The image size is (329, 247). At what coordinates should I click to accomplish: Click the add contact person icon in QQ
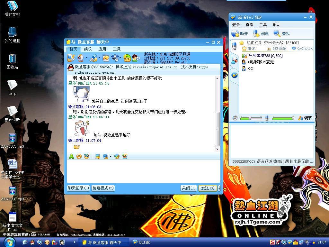pyautogui.click(x=136, y=58)
